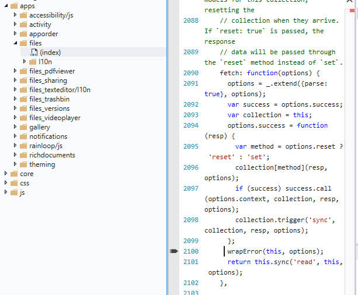
Task: Expand the files_sharing folder
Action: [15, 80]
